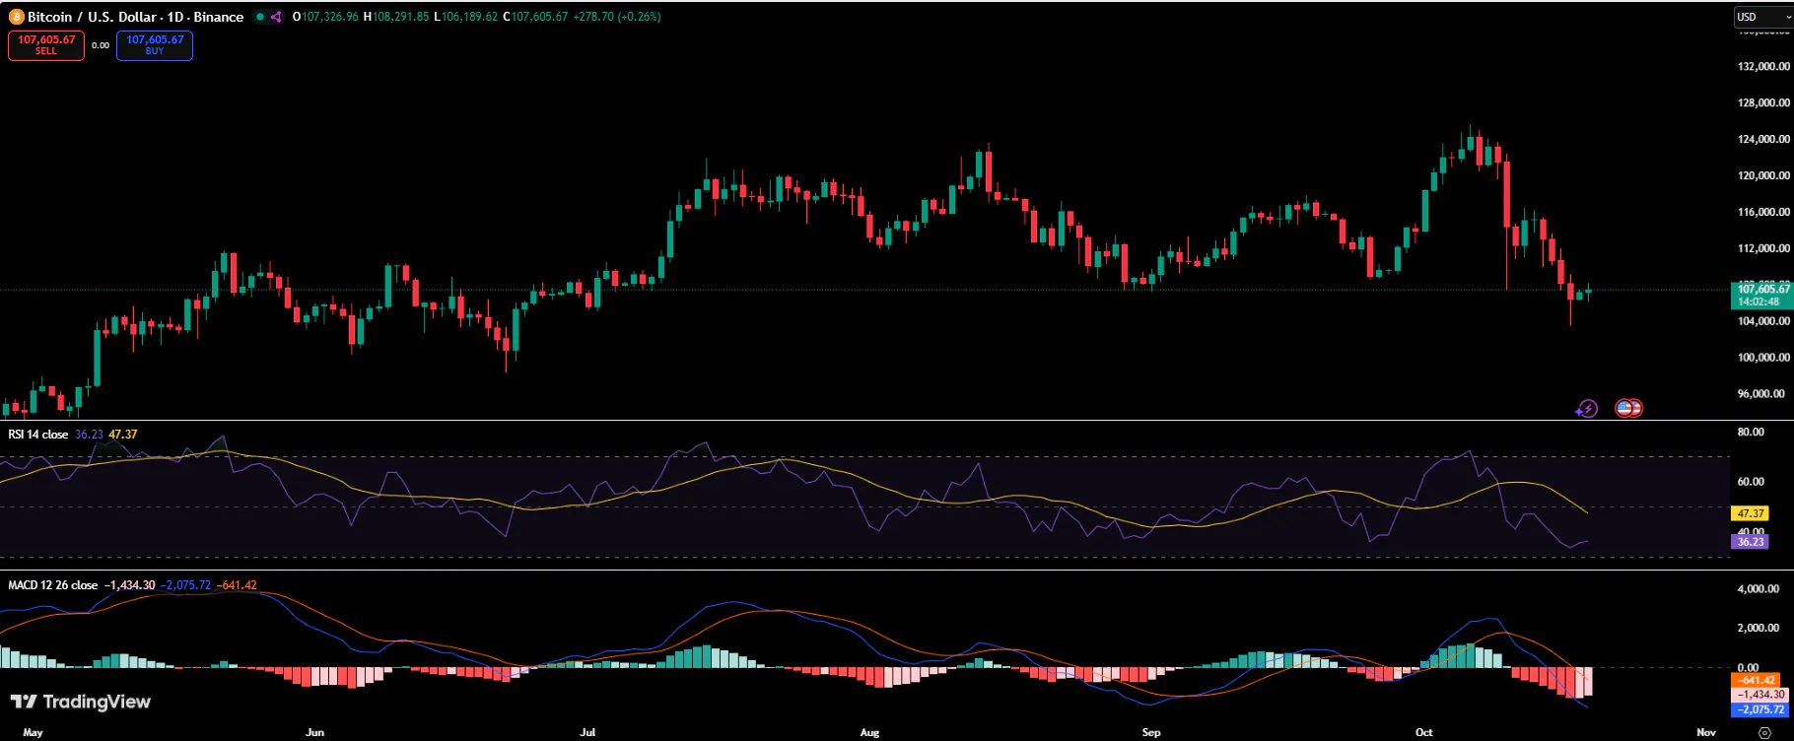Viewport: 1794px width, 741px height.
Task: Click the RSI average value 47.37 in legend
Action: tap(123, 435)
